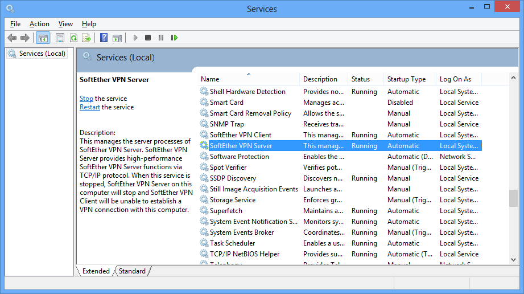The height and width of the screenshot is (294, 524).
Task: Click the Pause Service icon
Action: click(x=161, y=38)
